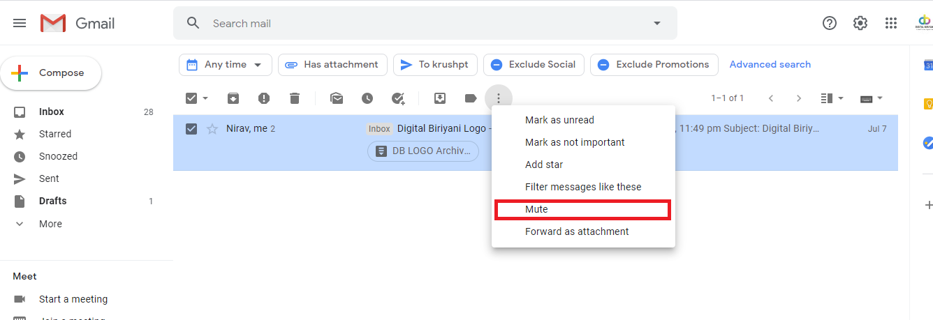This screenshot has width=933, height=320.
Task: Go to newer messages arrow
Action: click(771, 98)
